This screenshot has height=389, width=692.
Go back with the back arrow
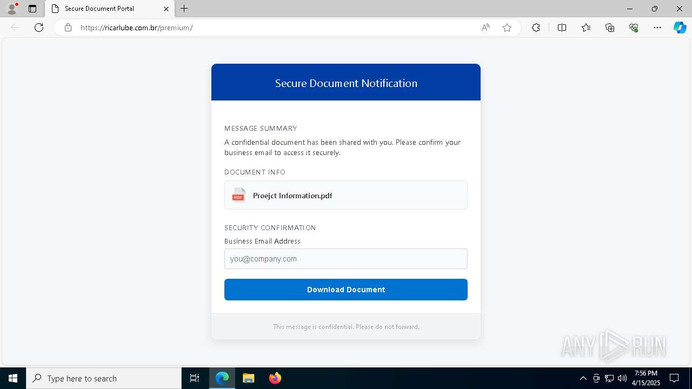(x=15, y=28)
